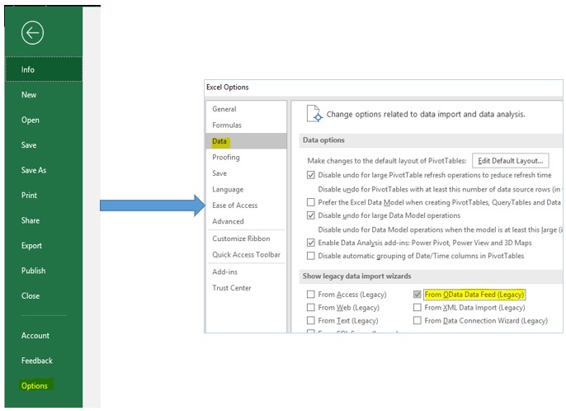This screenshot has width=566, height=411.
Task: Toggle Disable undo for large PivotTable refresh
Action: (310, 175)
